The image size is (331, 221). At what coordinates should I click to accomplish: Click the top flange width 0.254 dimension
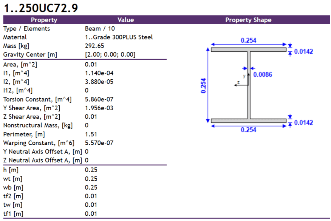249,40
